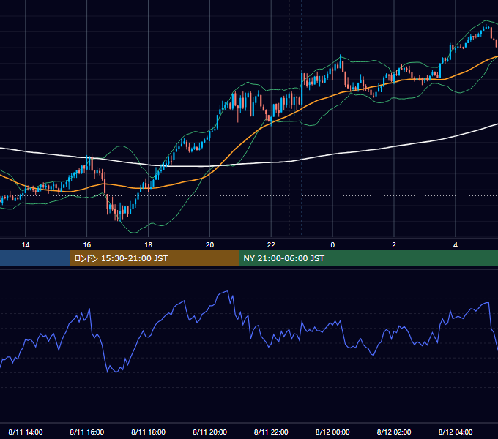
Task: Click the 4 hour label on price chart axis
Action: 456,245
